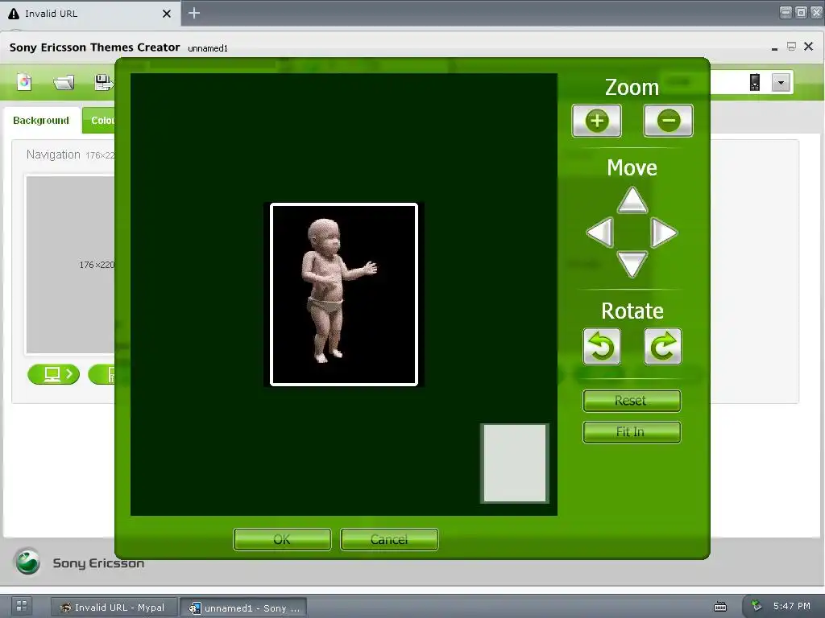
Task: Cancel the image editing dialog
Action: [389, 540]
